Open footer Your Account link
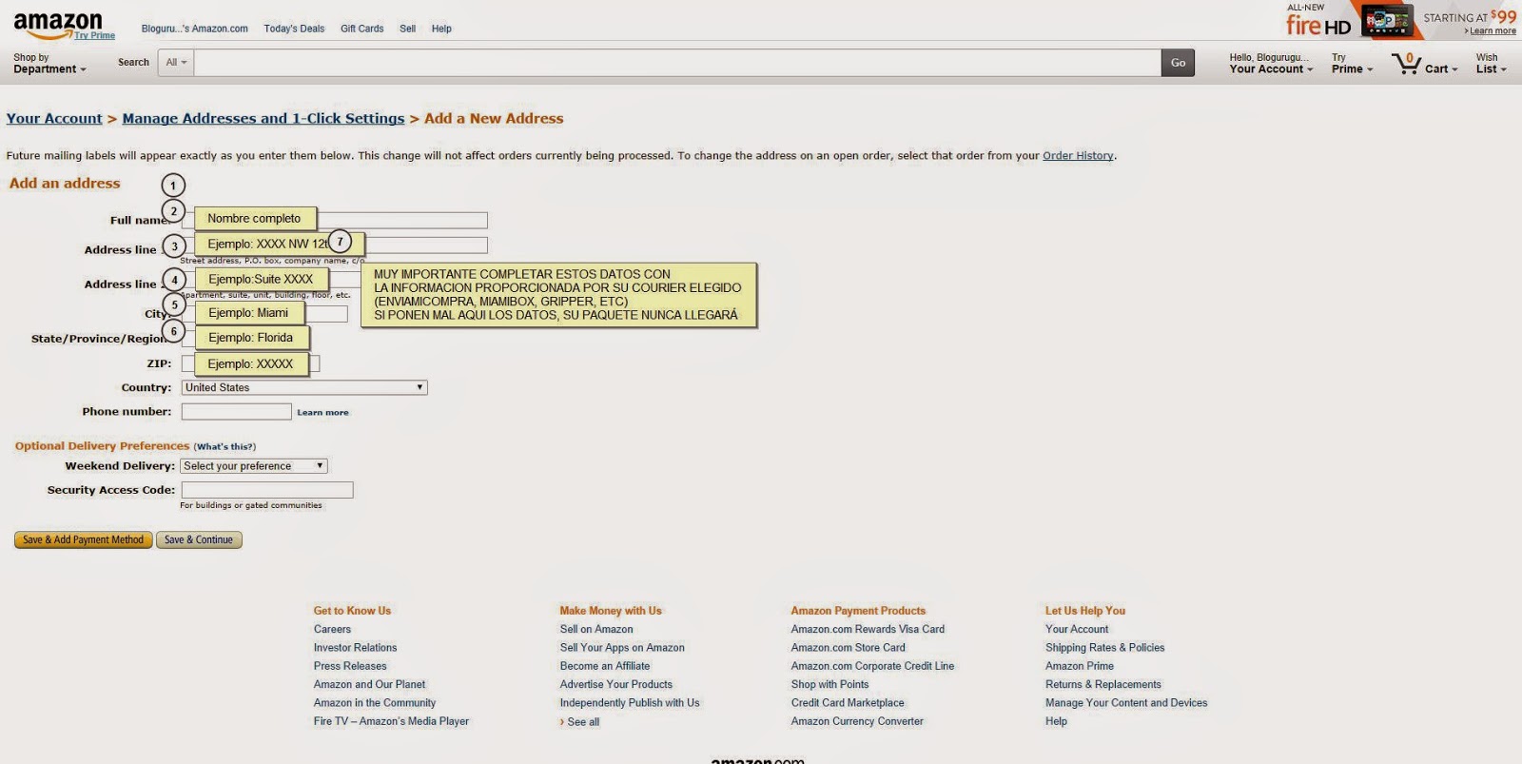1522x764 pixels. tap(1077, 630)
